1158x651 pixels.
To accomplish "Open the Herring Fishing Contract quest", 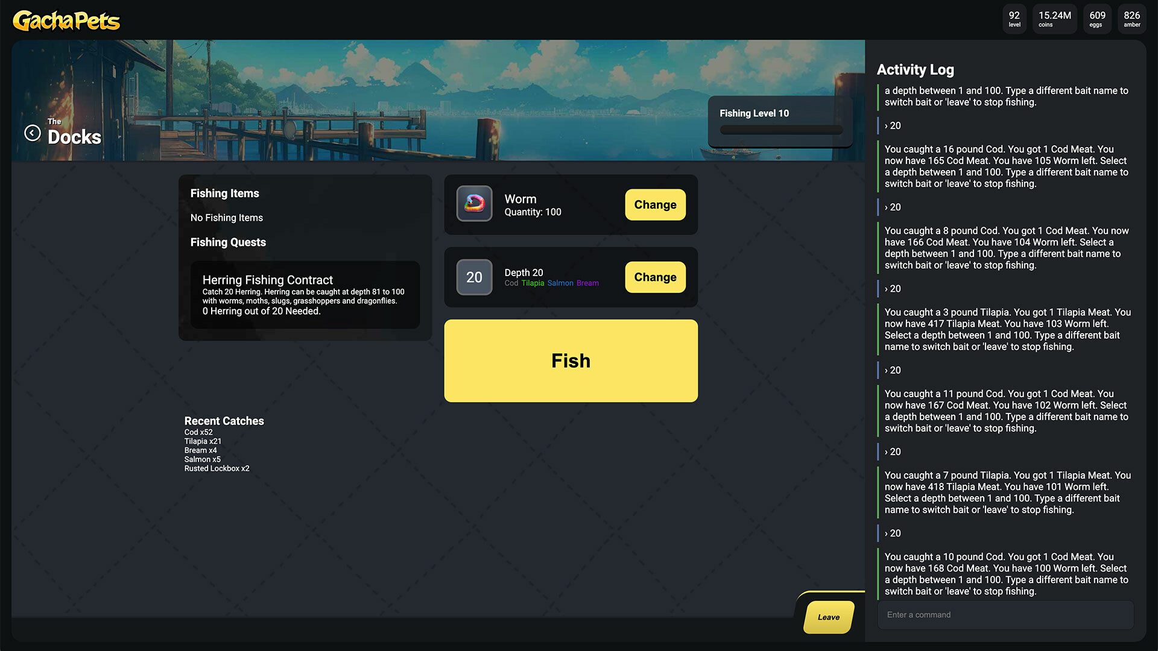I will click(305, 295).
